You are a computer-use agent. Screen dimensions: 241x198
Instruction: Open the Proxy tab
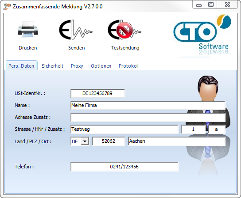point(77,66)
